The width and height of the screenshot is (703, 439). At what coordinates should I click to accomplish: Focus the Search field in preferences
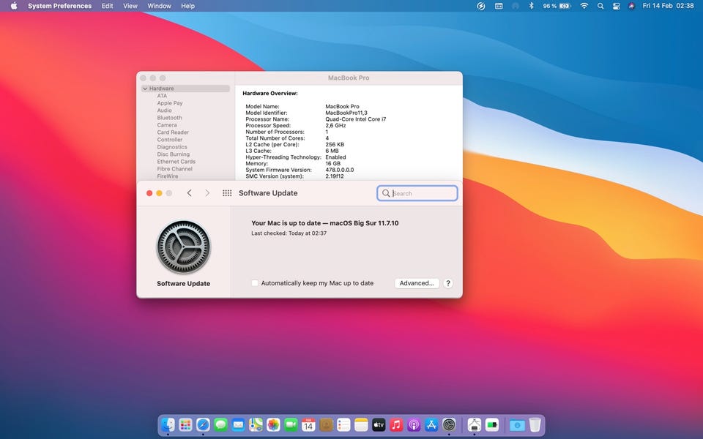click(x=417, y=193)
